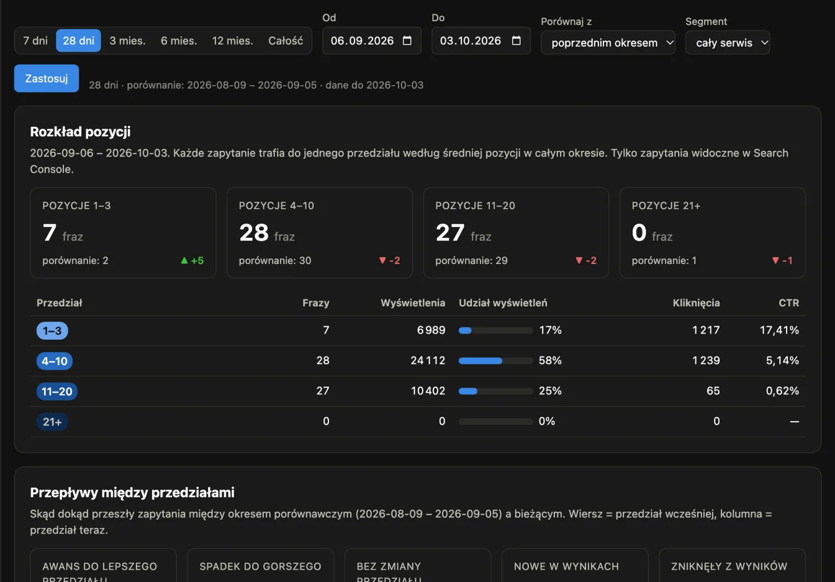Click the 58% impression share bar

coord(495,361)
